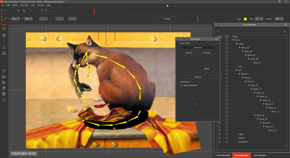Viewport: 290px width, 158px height.
Task: Click the small-squares grid icon in left sidebar
Action: click(4, 82)
